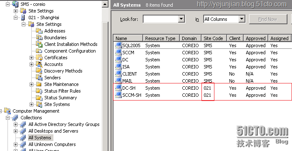Click the Find Now button

[x=268, y=19]
